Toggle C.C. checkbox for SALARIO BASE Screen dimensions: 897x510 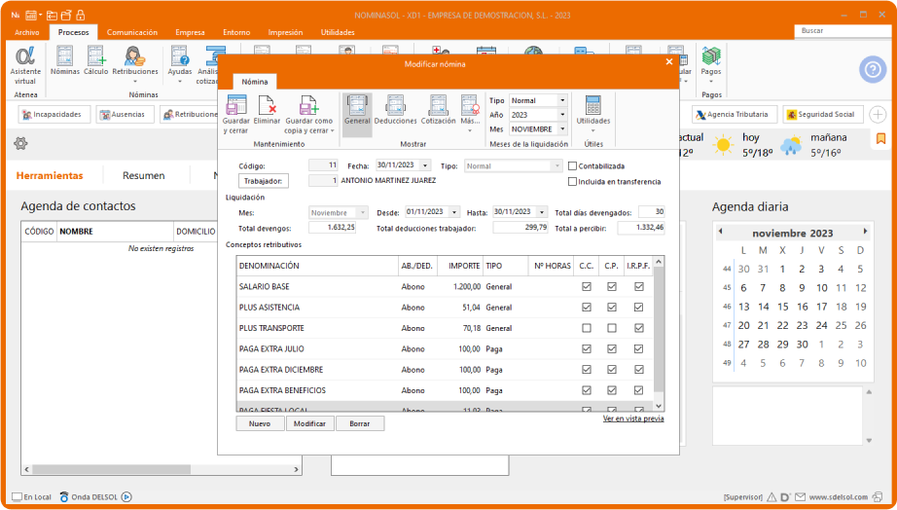coord(587,287)
